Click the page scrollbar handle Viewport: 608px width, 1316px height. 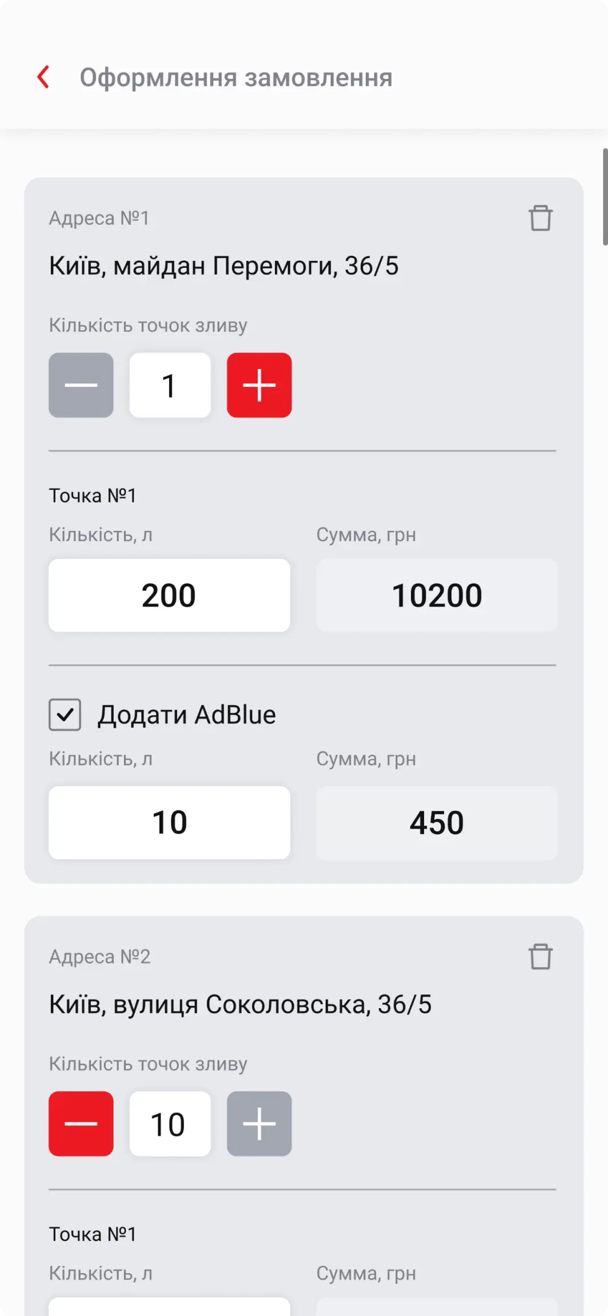(x=605, y=197)
